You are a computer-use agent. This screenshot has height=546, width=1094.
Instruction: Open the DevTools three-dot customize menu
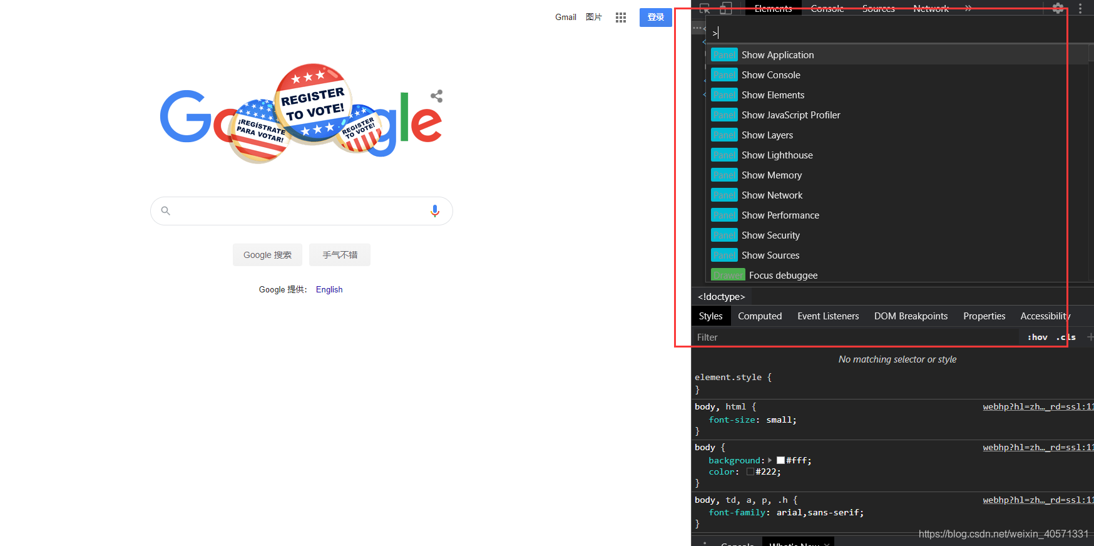coord(1080,8)
